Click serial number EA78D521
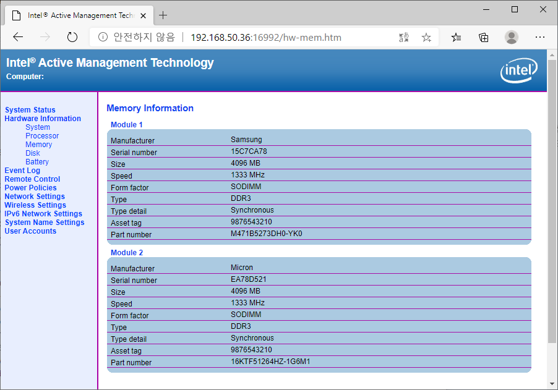 tap(249, 279)
